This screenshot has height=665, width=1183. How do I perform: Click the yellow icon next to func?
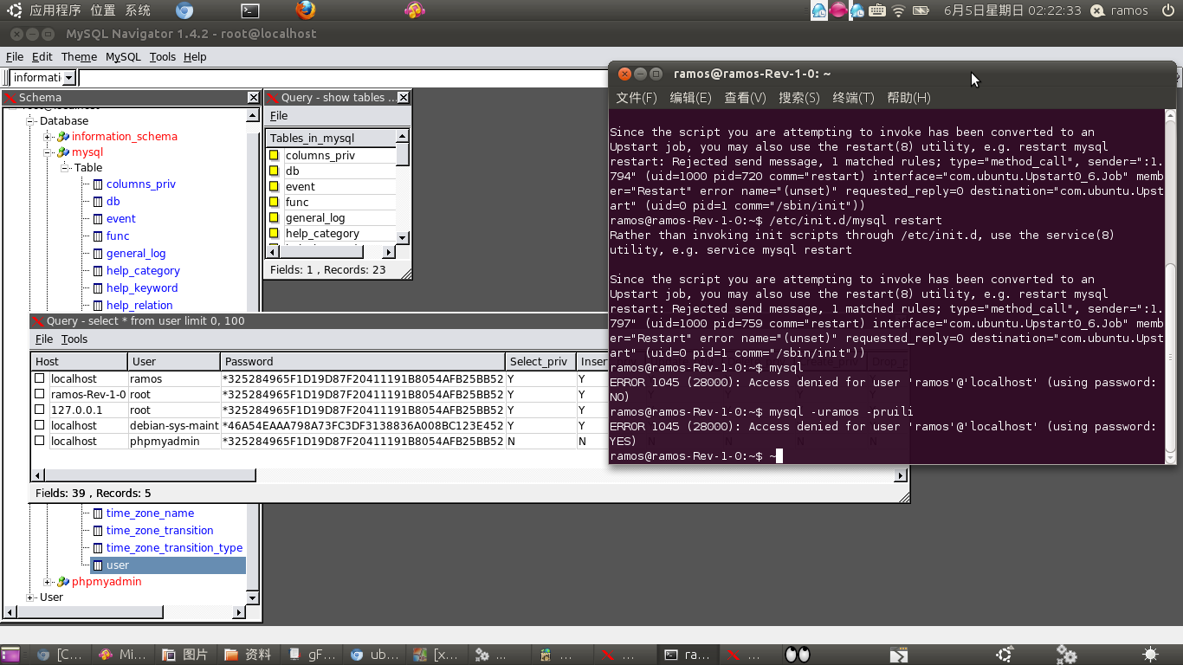pos(274,203)
